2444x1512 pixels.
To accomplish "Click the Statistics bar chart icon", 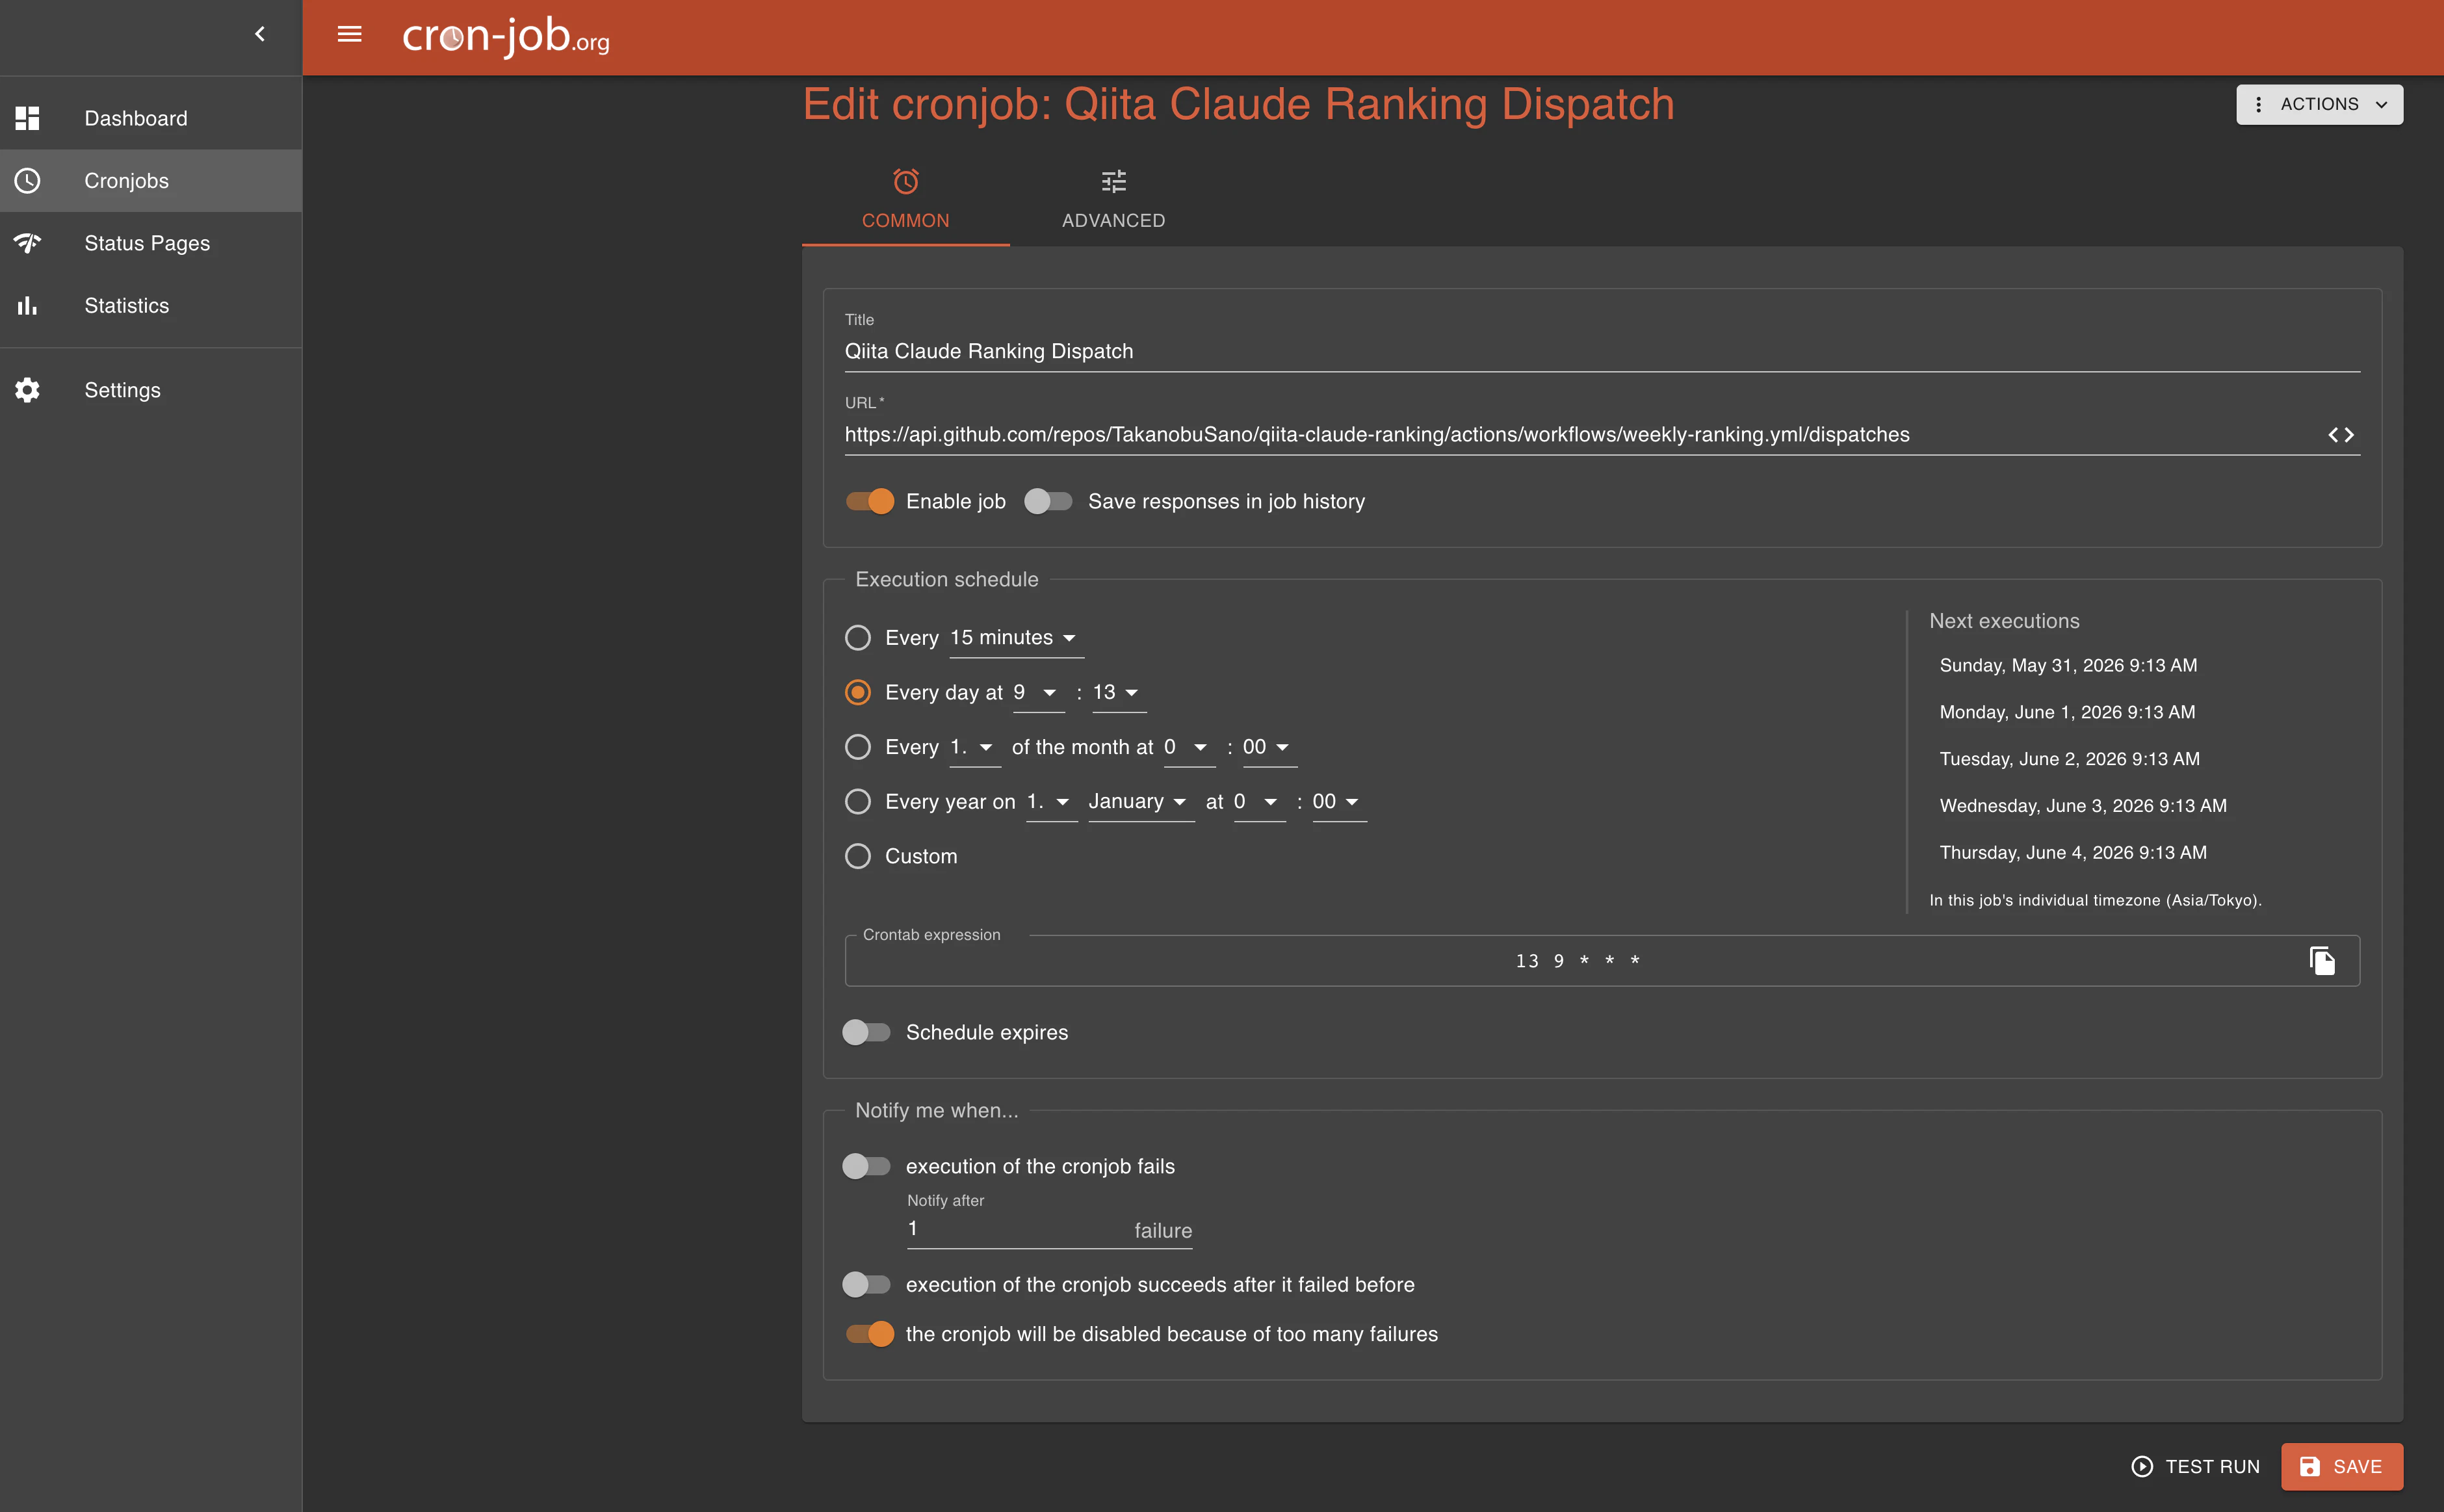I will click(27, 306).
